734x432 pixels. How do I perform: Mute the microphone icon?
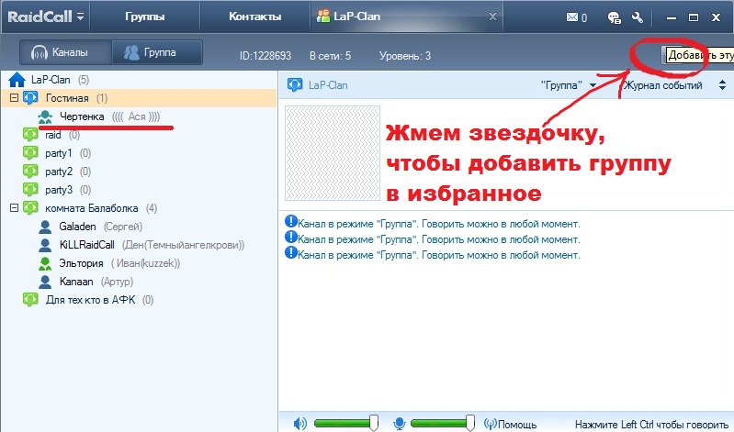[x=400, y=424]
